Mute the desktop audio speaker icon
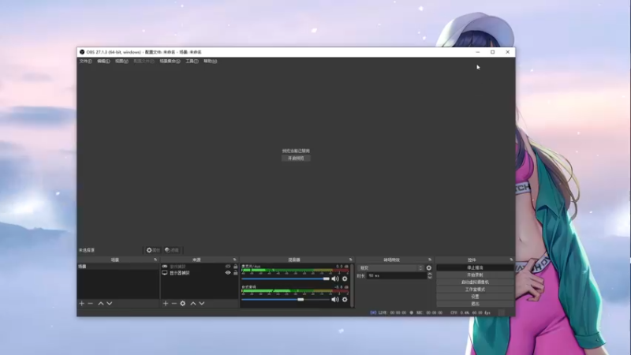Image resolution: width=631 pixels, height=355 pixels. (334, 300)
